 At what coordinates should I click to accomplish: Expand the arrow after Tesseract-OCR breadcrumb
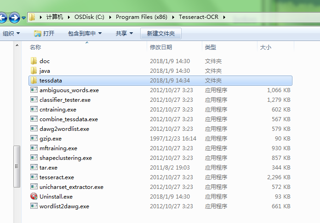224,17
